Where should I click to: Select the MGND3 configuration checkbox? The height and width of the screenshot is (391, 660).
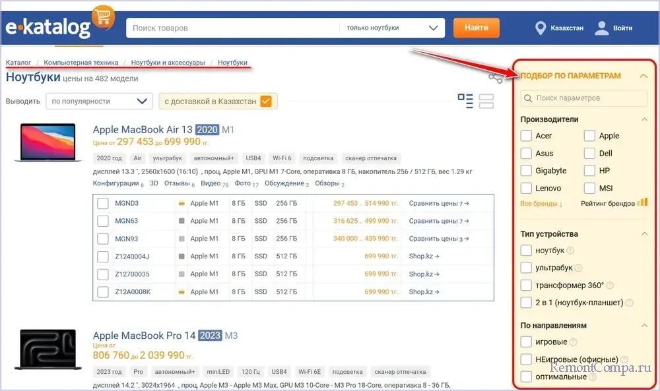tap(103, 204)
